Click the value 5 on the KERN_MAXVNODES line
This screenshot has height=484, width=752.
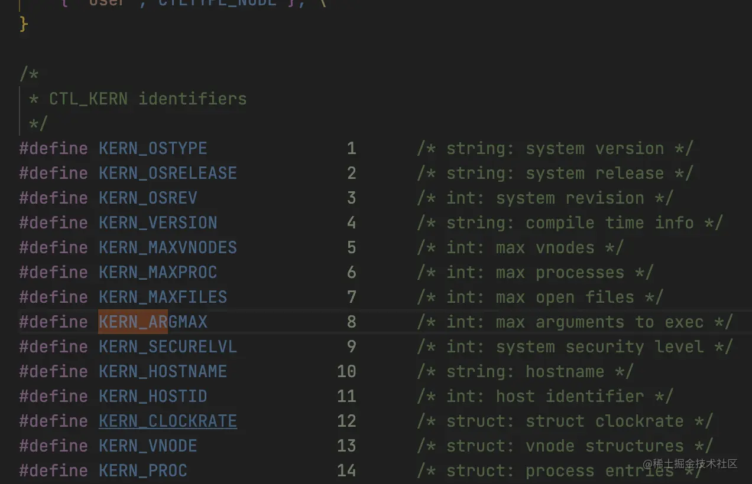(x=351, y=247)
